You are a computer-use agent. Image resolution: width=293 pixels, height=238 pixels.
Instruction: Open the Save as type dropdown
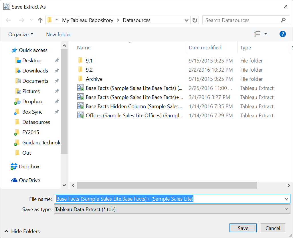pyautogui.click(x=172, y=209)
